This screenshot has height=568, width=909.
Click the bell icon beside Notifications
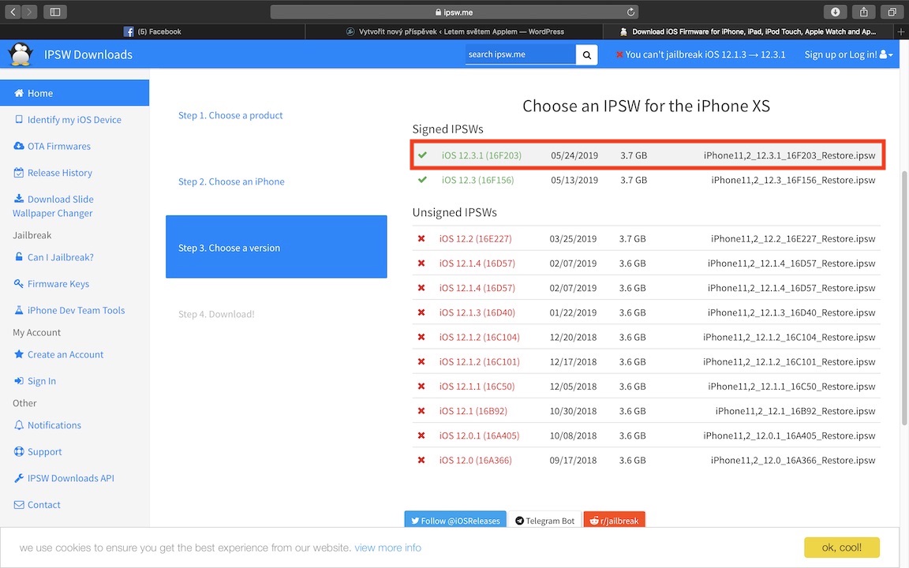(x=19, y=425)
